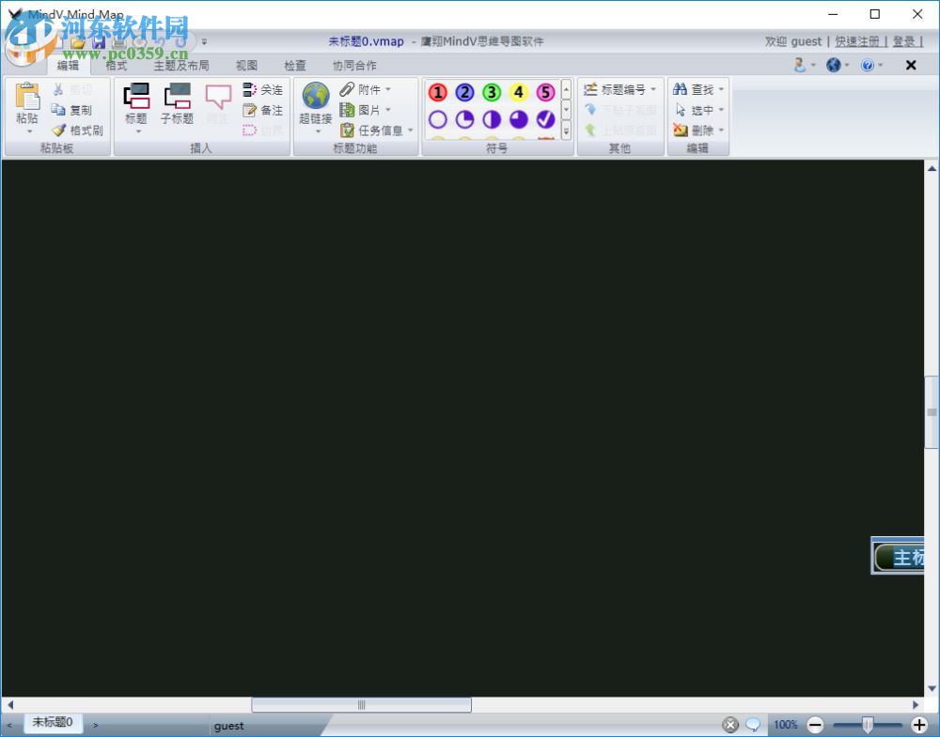Image resolution: width=940 pixels, height=737 pixels.
Task: Insert a 子标题 subtopic
Action: pyautogui.click(x=177, y=103)
